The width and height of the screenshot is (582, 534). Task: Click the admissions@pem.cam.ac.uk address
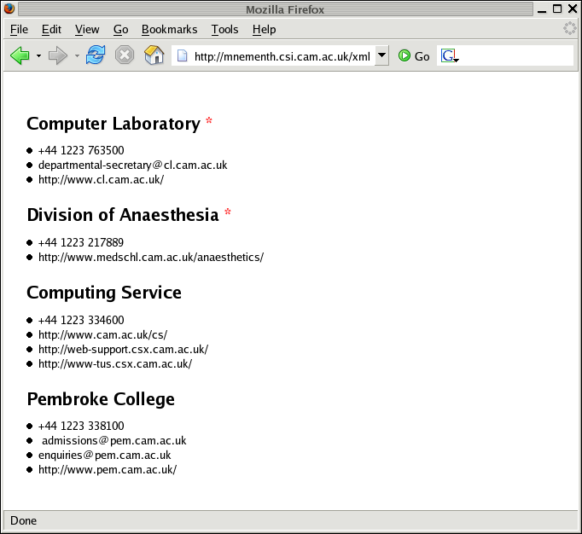[x=113, y=441]
